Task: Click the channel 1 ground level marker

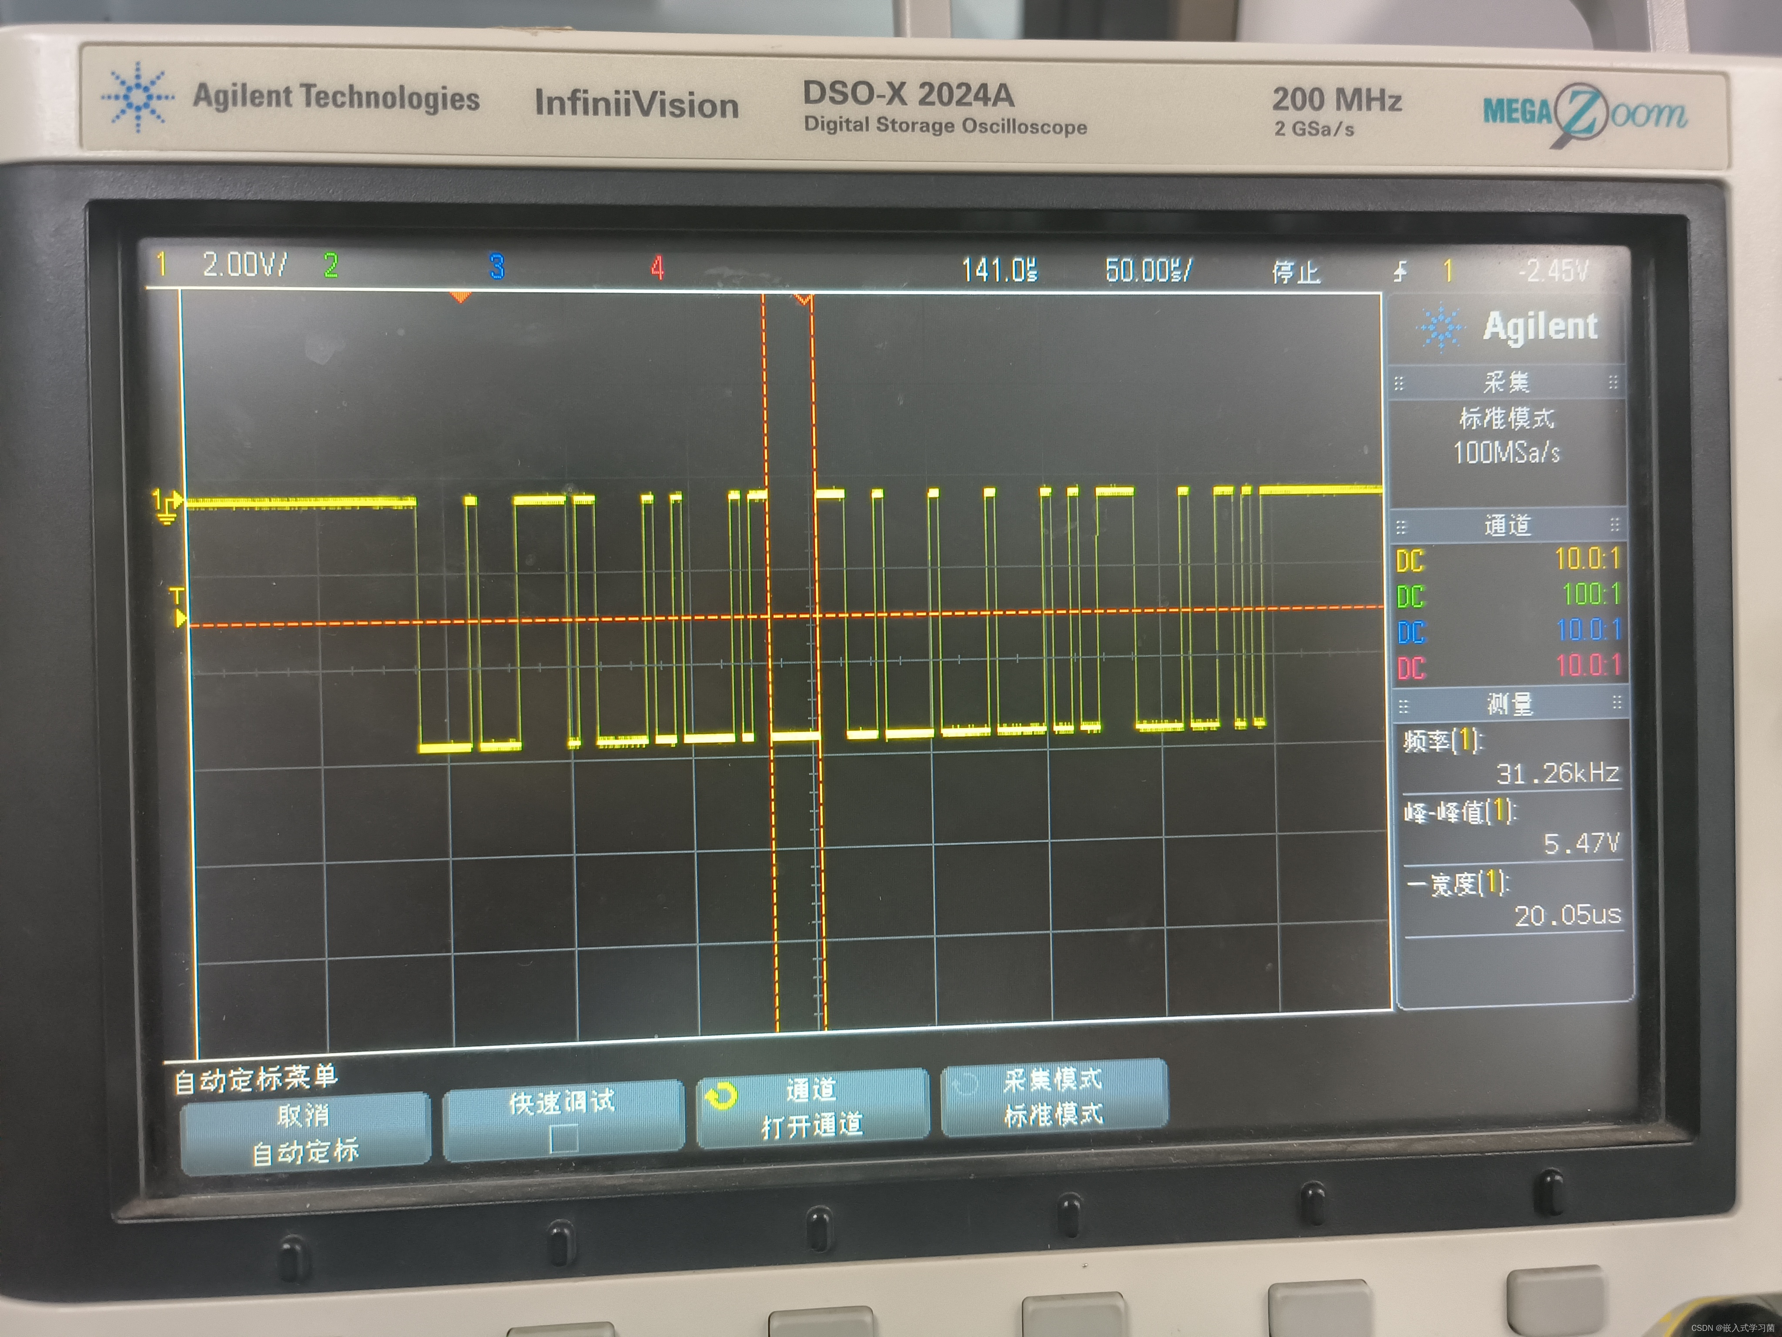Action: point(167,507)
